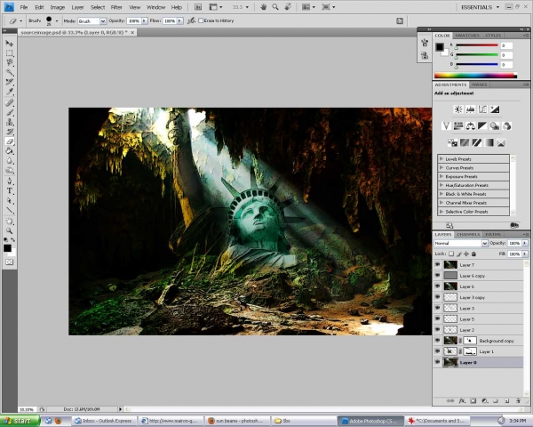Select the Brush tool in the toolbox
Screen dimensions: 533x427
point(9,112)
